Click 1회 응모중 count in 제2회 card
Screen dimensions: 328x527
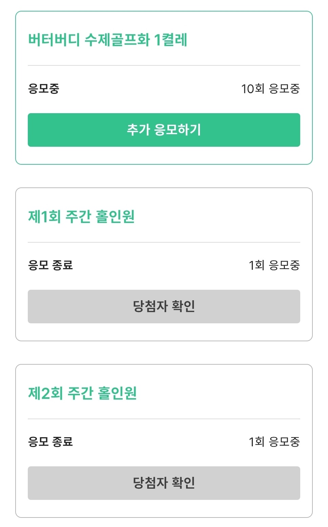274,442
